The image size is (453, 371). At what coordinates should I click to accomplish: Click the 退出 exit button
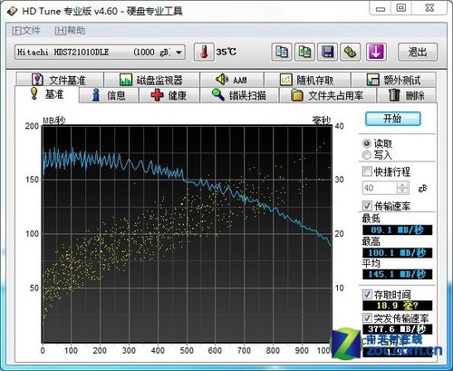tap(418, 52)
